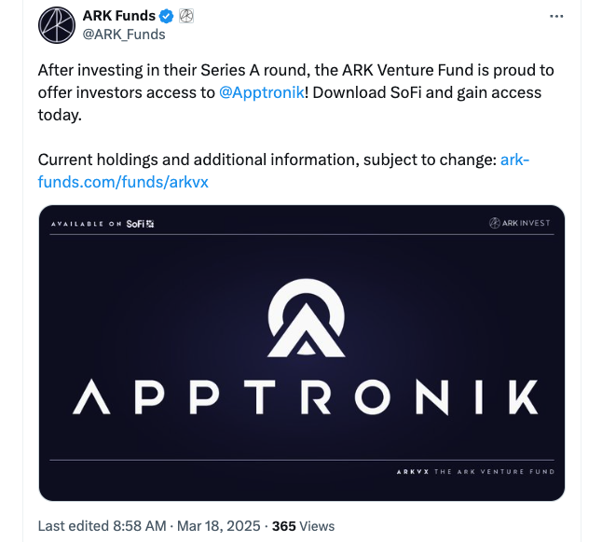Click the ARK Funds profile avatar
This screenshot has height=542, width=602.
[57, 24]
